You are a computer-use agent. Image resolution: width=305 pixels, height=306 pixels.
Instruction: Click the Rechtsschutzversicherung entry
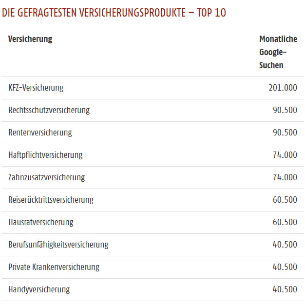click(x=49, y=110)
